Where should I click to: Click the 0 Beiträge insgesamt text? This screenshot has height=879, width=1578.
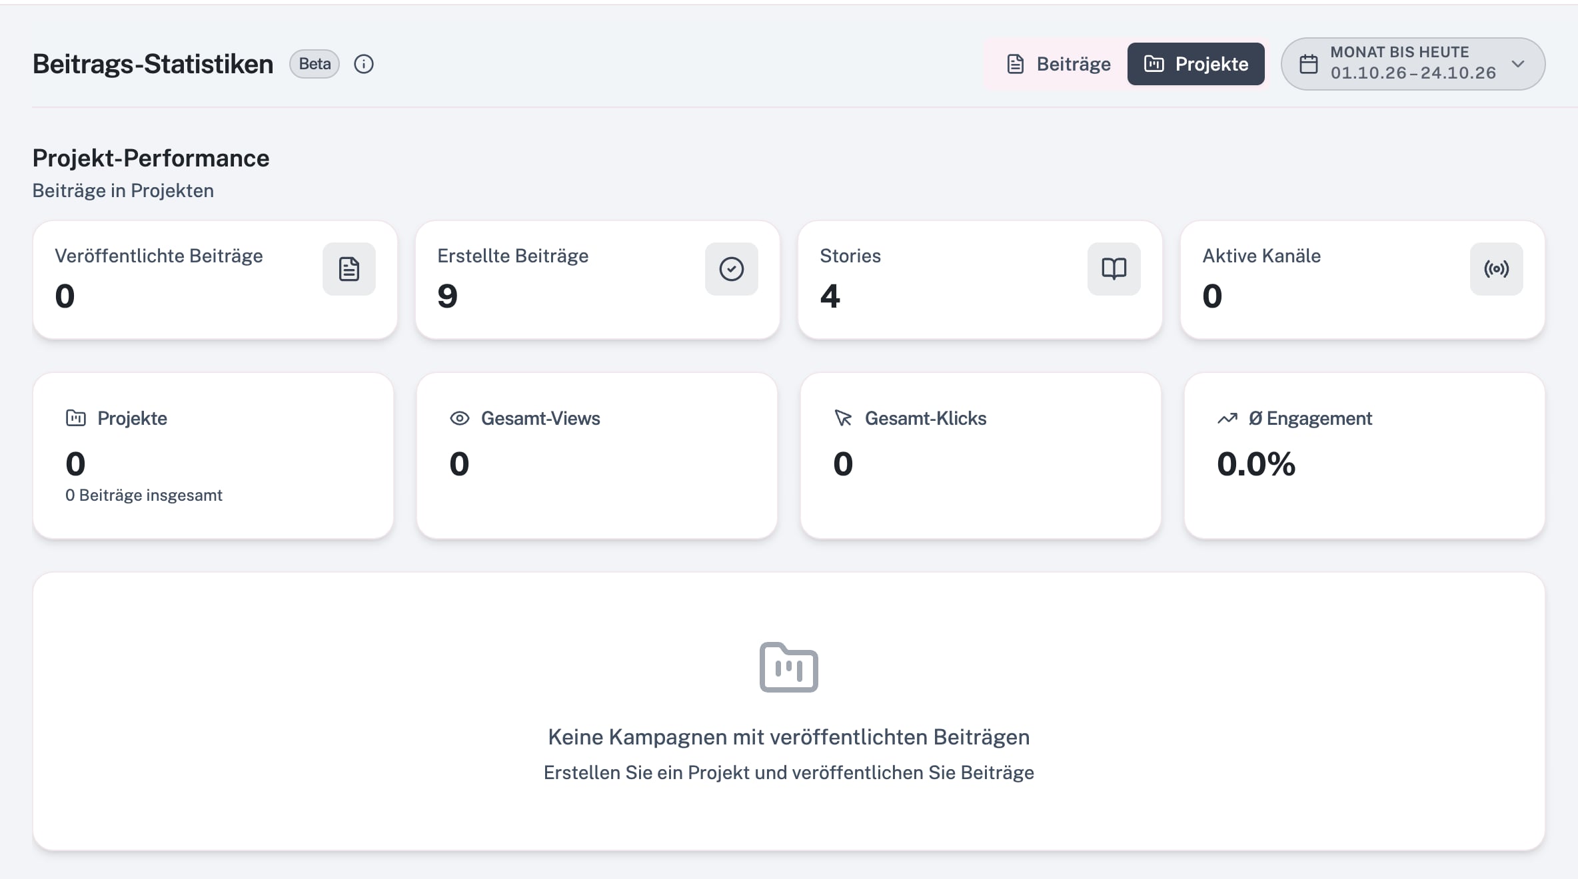pos(144,495)
